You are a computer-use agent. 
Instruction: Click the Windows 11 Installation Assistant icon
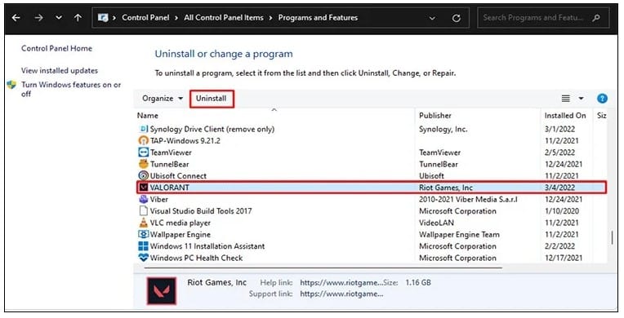[143, 246]
